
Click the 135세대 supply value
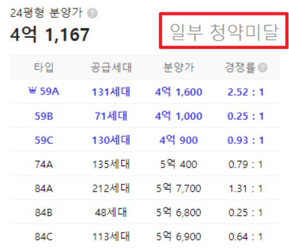(111, 165)
